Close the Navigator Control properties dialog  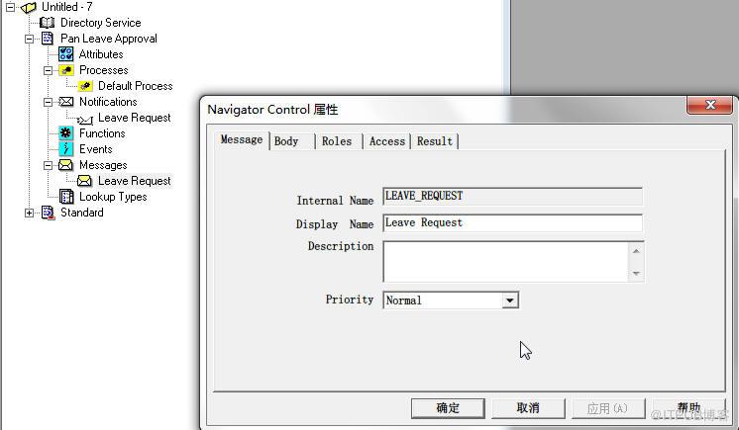[x=710, y=105]
